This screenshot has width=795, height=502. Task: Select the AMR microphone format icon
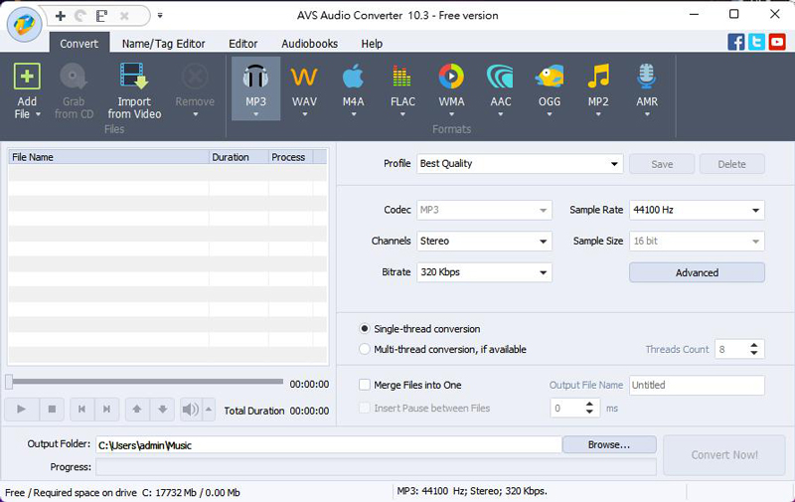tap(647, 77)
